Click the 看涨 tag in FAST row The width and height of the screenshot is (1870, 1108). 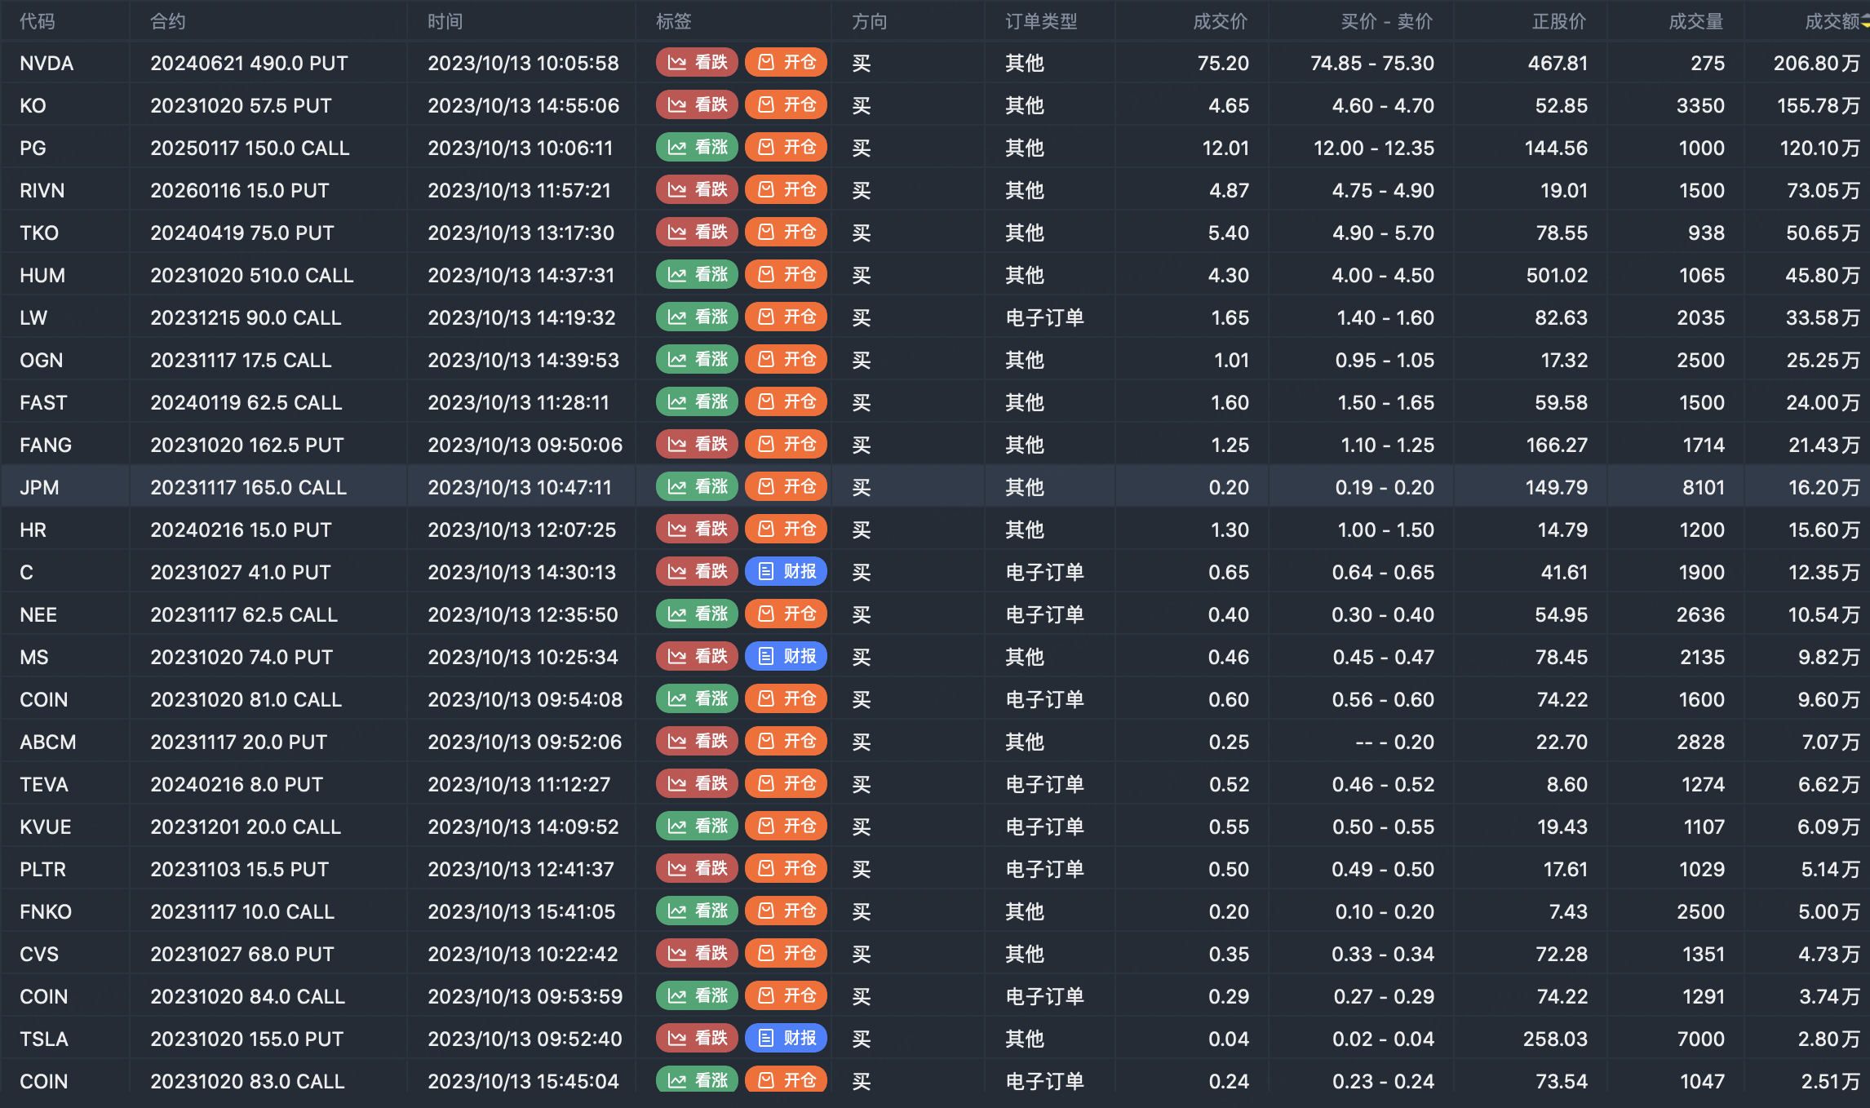697,401
